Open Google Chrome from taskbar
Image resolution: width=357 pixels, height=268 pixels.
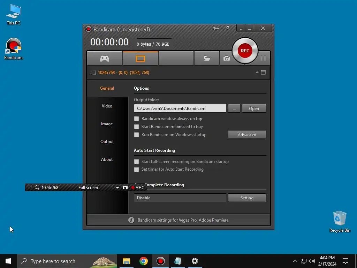tap(143, 261)
